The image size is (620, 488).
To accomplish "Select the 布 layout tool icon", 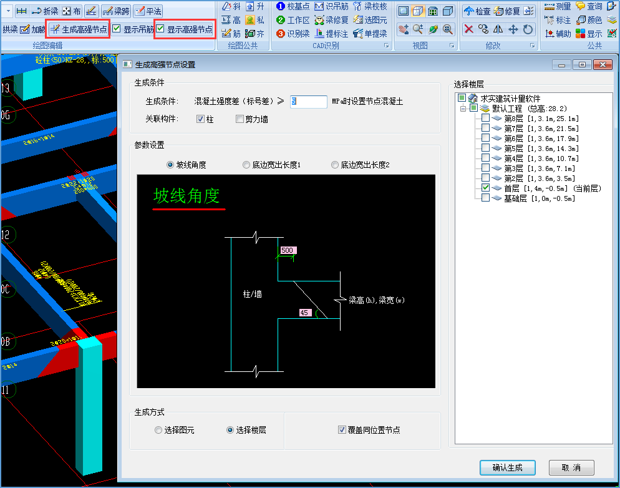I will coord(72,11).
